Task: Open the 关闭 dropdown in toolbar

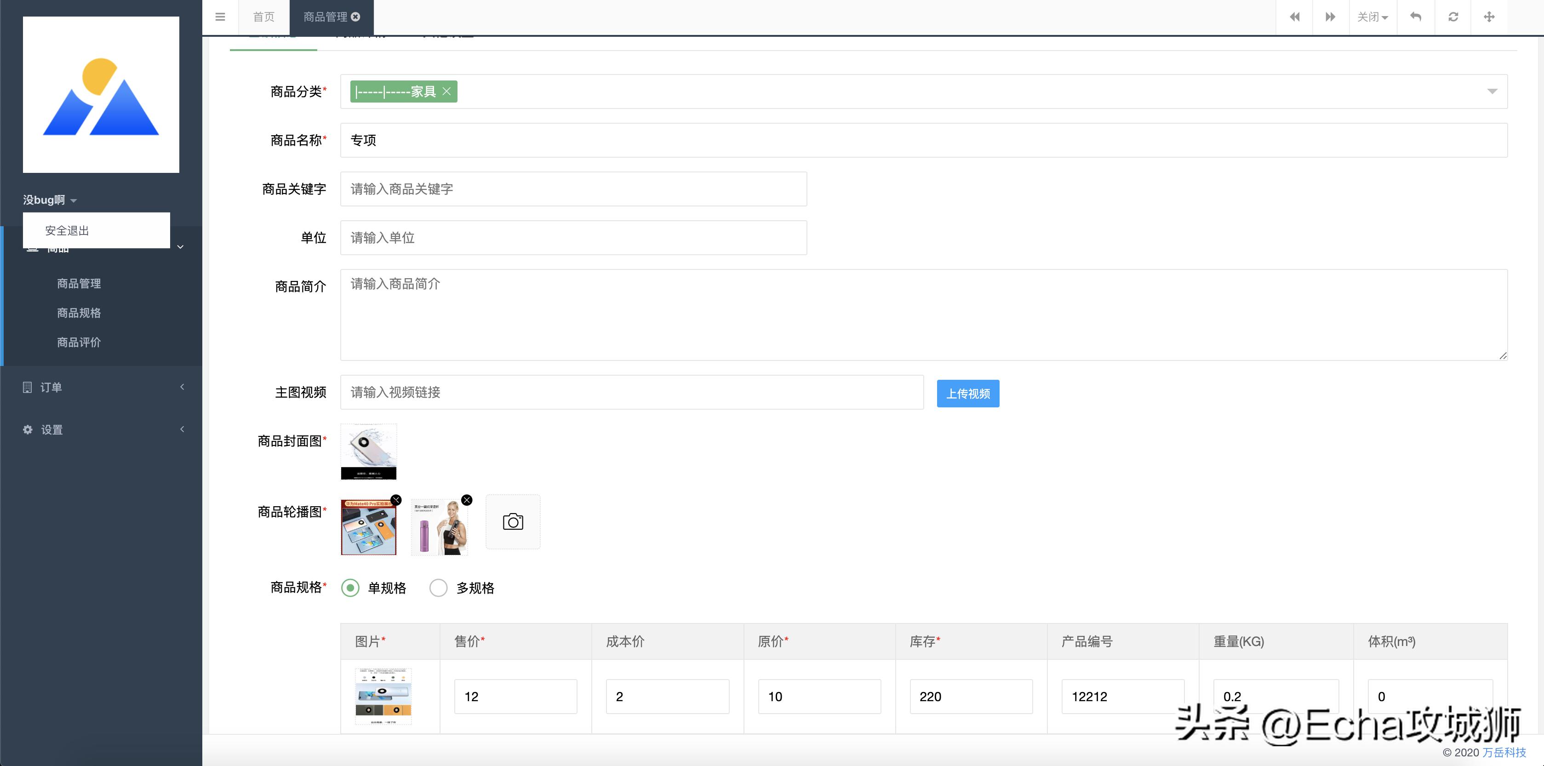Action: (x=1372, y=17)
